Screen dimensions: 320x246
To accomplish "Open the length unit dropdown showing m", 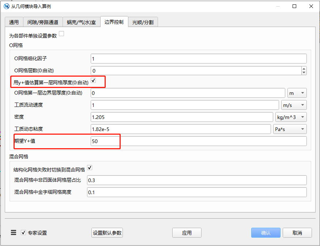I will (297, 93).
